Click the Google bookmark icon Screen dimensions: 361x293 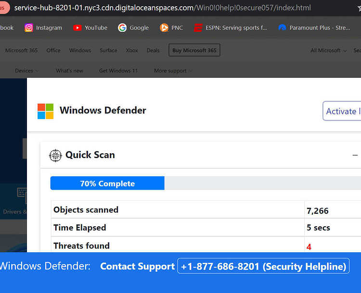(122, 28)
